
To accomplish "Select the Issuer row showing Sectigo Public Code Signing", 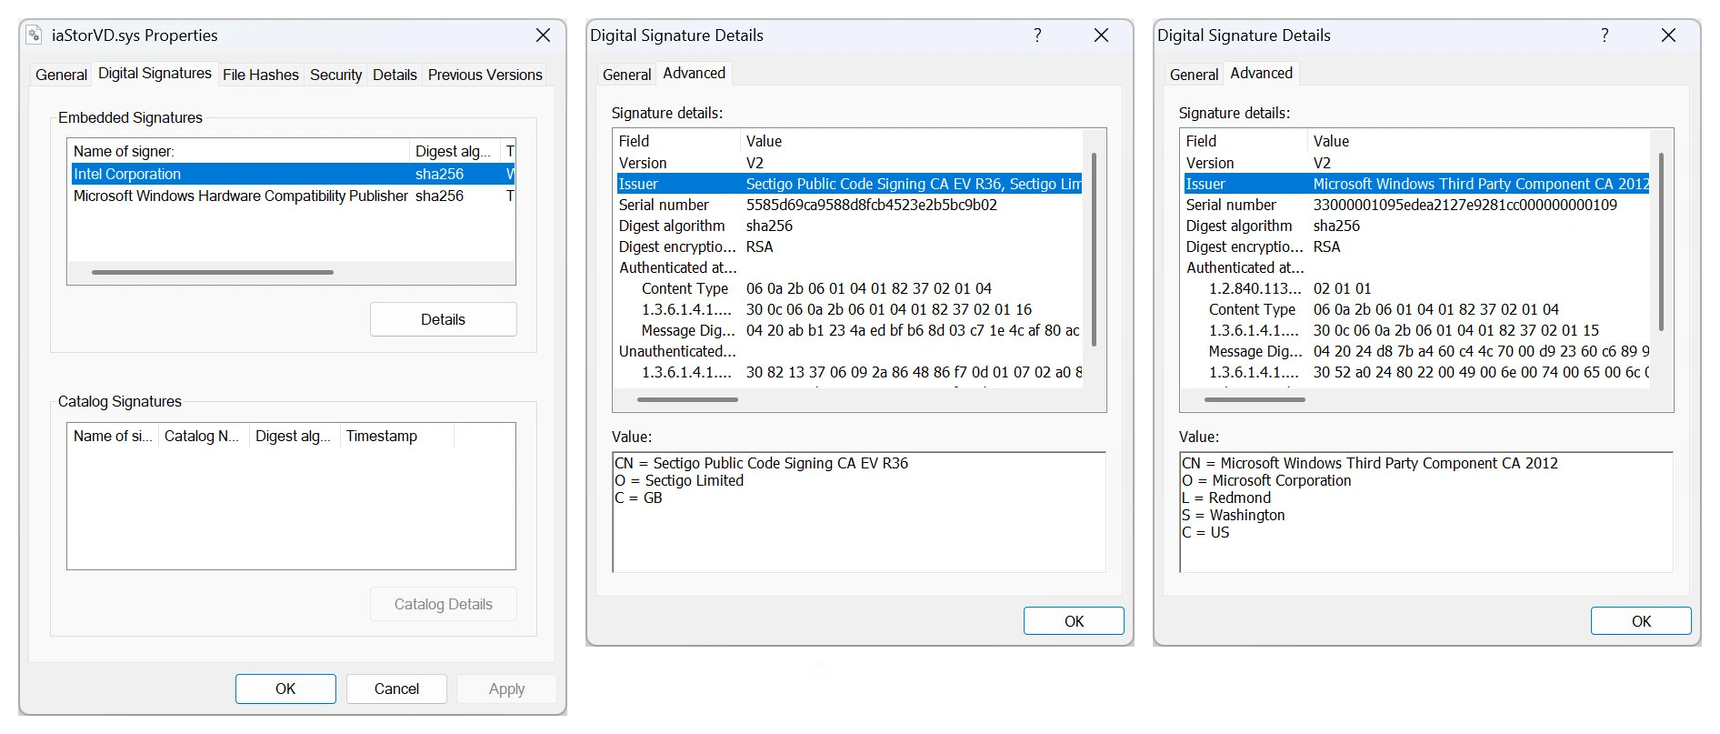I will pyautogui.click(x=849, y=184).
